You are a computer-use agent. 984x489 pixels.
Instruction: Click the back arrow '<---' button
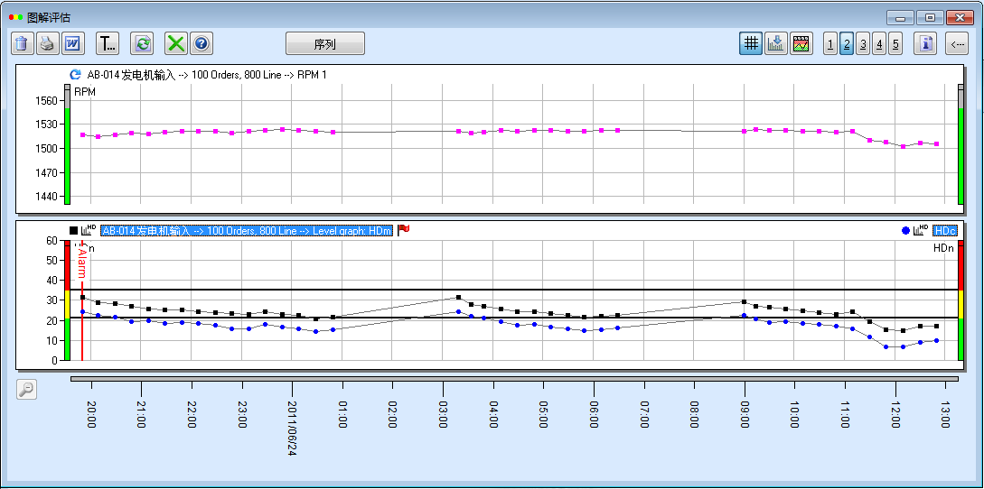point(957,43)
